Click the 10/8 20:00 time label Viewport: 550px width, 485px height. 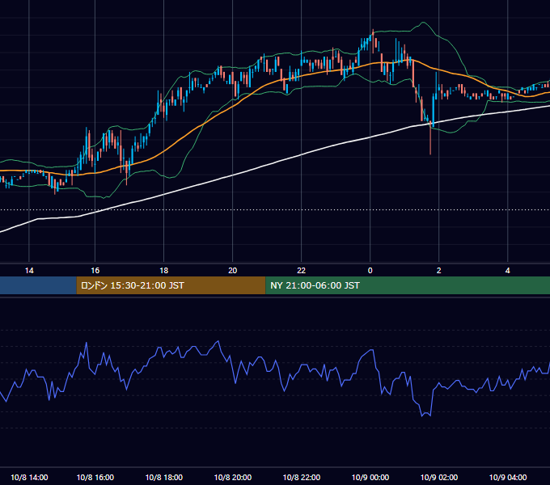coord(233,477)
